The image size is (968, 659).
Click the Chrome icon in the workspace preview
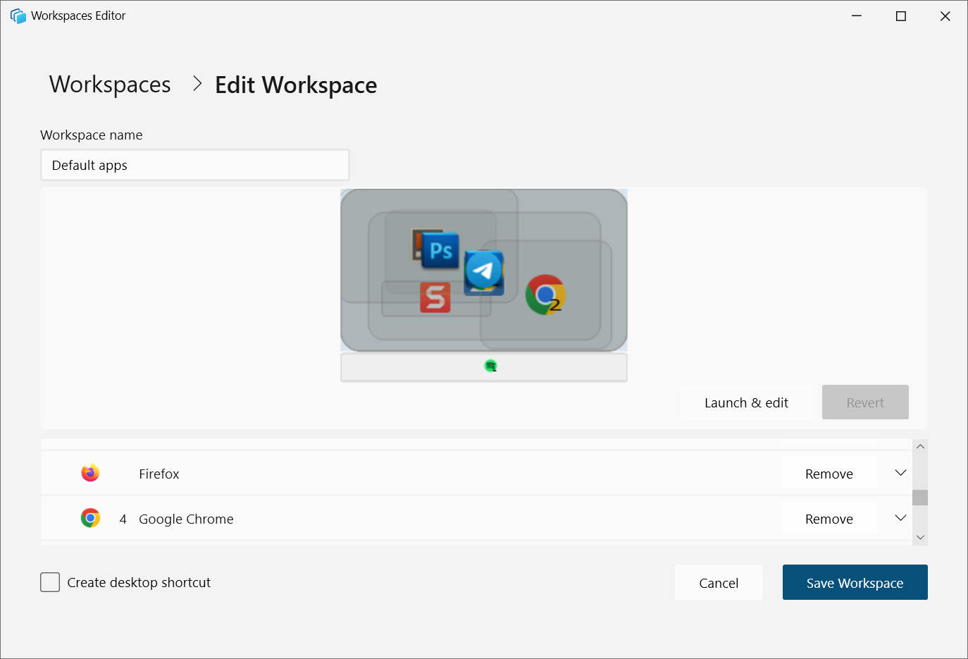[545, 295]
